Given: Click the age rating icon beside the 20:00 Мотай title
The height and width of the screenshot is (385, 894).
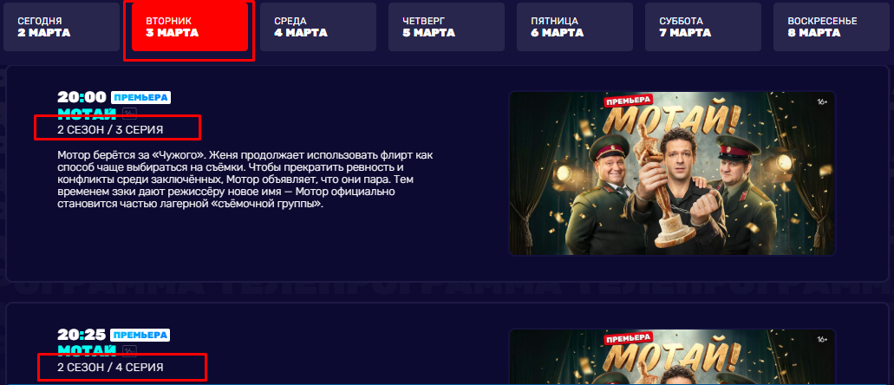Looking at the screenshot, I should pyautogui.click(x=129, y=113).
